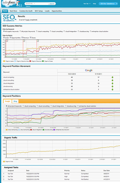Click the second event marker flag on metrics chart
The width and height of the screenshot is (120, 183).
coord(24,41)
